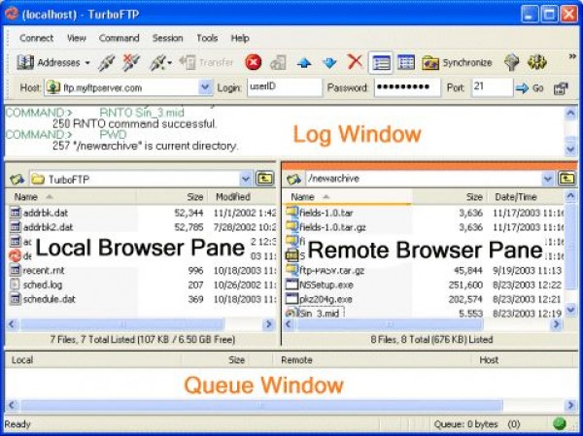Click the local pane refresh folder icon
583x436 pixels.
click(x=17, y=180)
